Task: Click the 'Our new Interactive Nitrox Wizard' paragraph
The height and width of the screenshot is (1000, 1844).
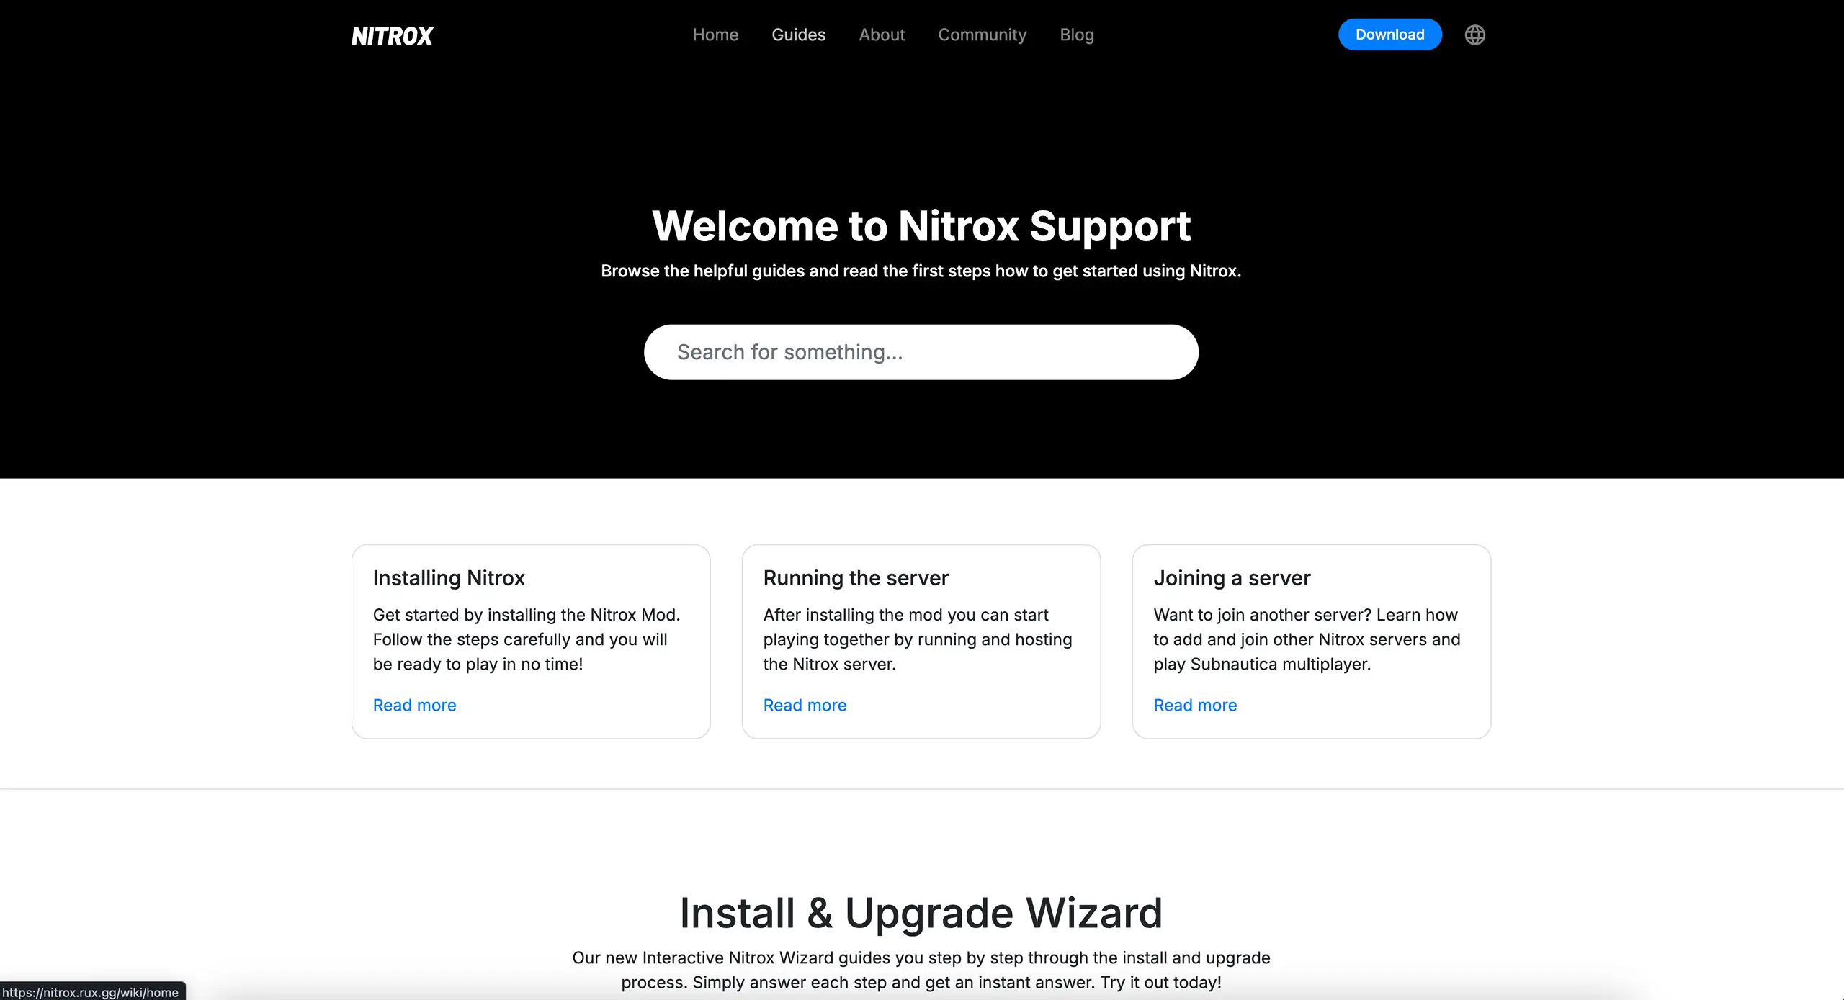Action: point(921,970)
